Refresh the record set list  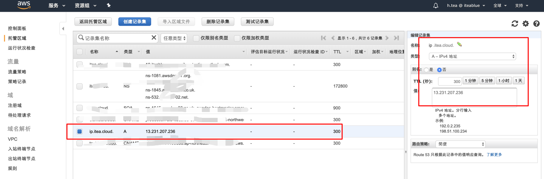(x=515, y=24)
